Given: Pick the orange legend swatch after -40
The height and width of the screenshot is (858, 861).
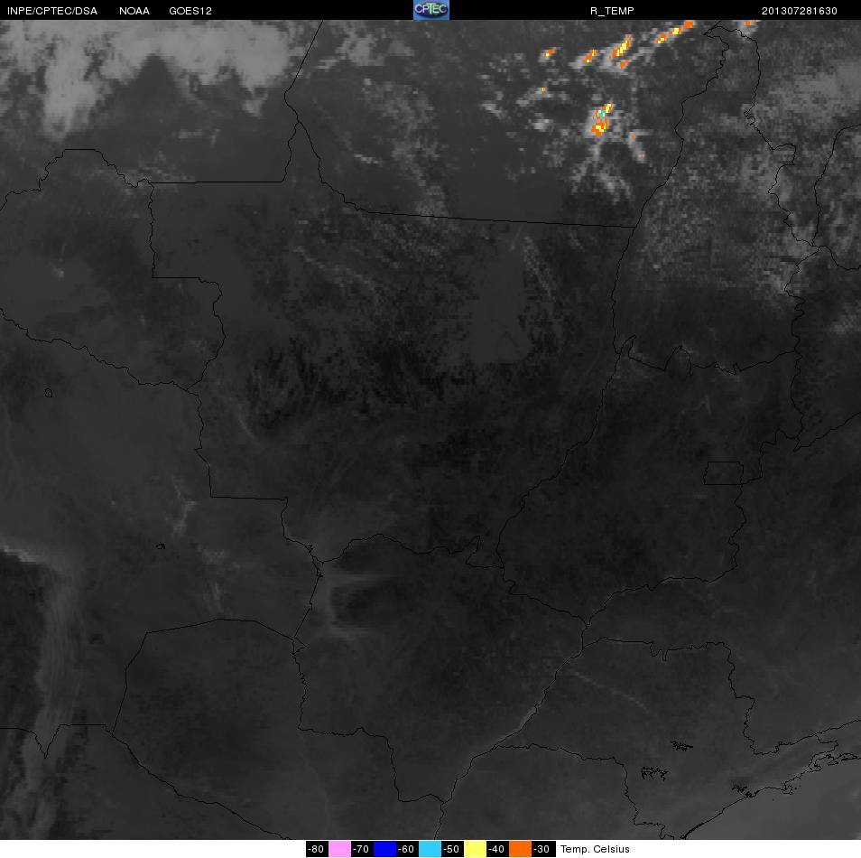Looking at the screenshot, I should [x=520, y=849].
